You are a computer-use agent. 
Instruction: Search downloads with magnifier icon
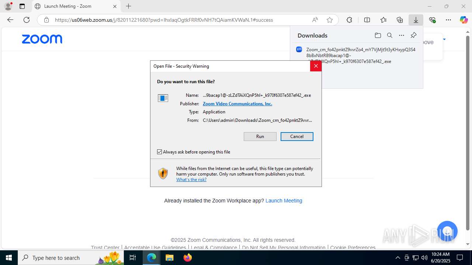(x=389, y=35)
